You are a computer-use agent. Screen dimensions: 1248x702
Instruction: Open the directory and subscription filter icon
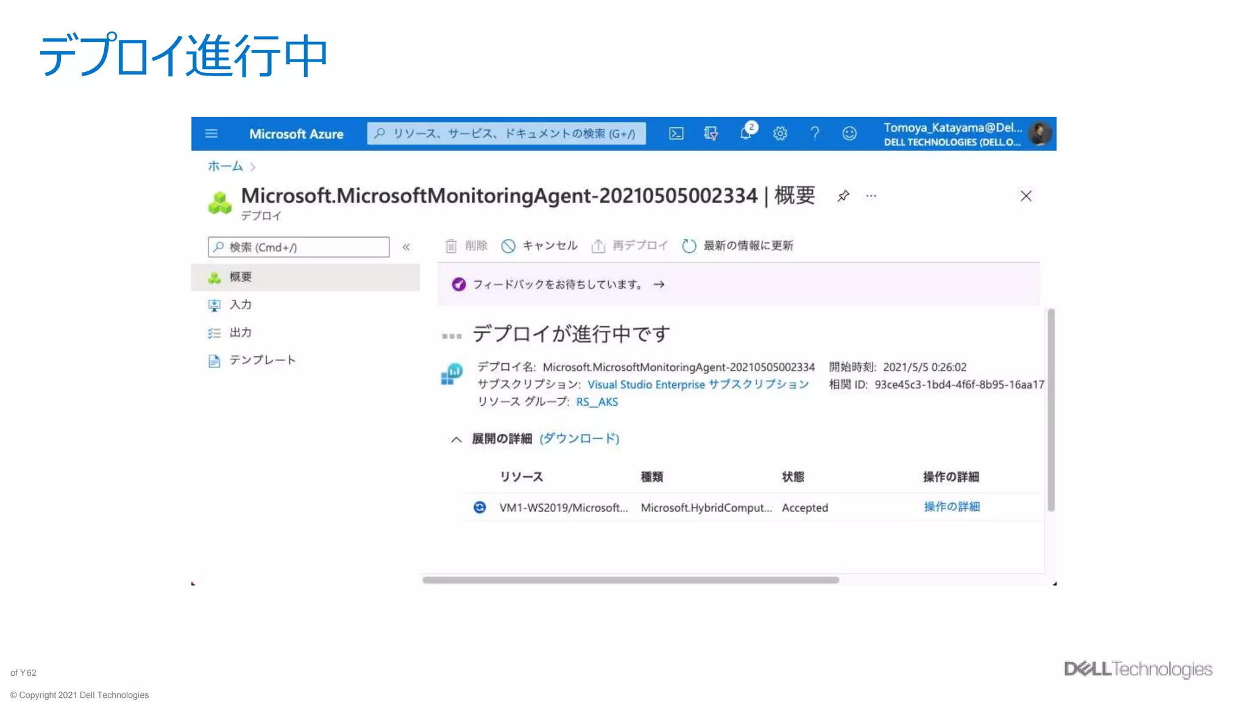711,133
